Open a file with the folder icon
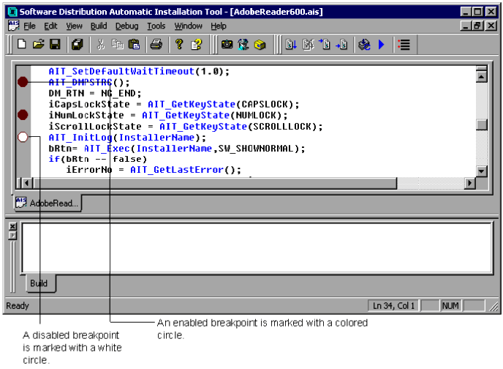The image size is (503, 369). coord(39,45)
